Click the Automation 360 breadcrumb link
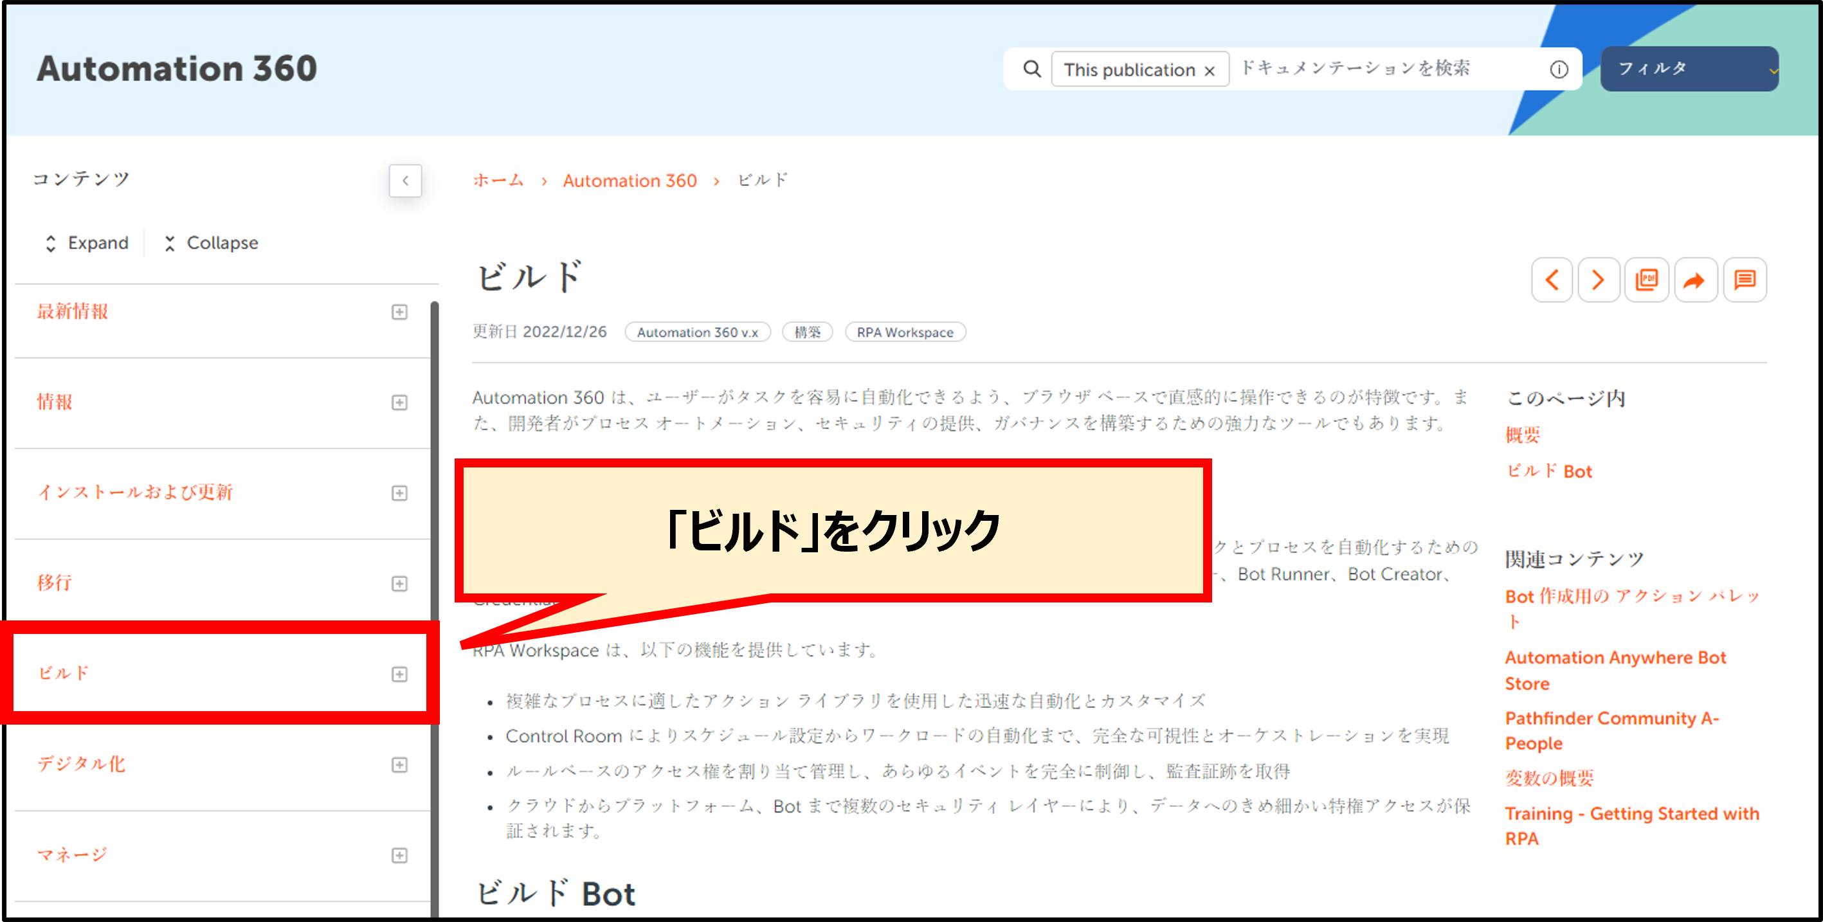Image resolution: width=1823 pixels, height=922 pixels. (x=630, y=181)
